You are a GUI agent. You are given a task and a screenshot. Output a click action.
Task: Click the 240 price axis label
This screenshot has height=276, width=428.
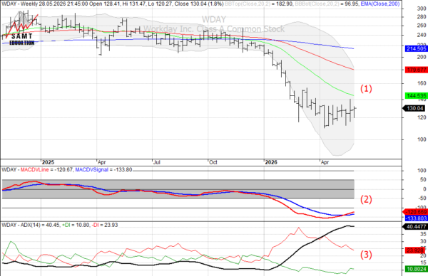click(x=422, y=35)
